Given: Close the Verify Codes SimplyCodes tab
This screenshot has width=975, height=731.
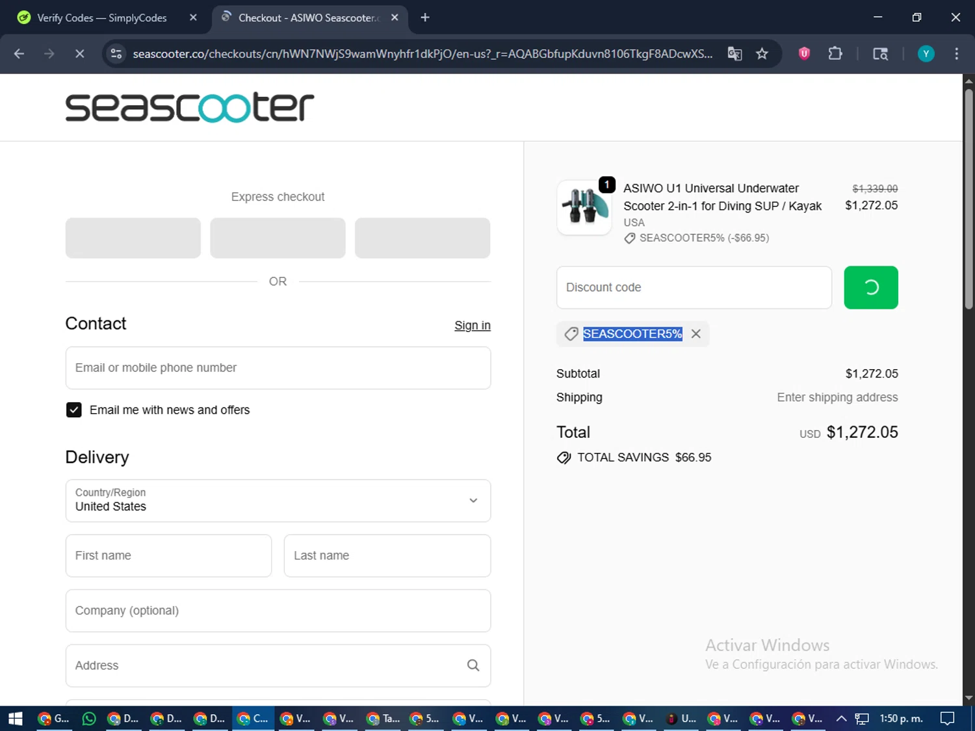Looking at the screenshot, I should tap(193, 18).
